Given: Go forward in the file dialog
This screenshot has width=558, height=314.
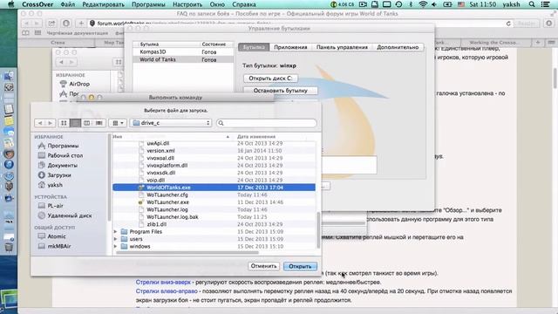Looking at the screenshot, I should coord(50,123).
